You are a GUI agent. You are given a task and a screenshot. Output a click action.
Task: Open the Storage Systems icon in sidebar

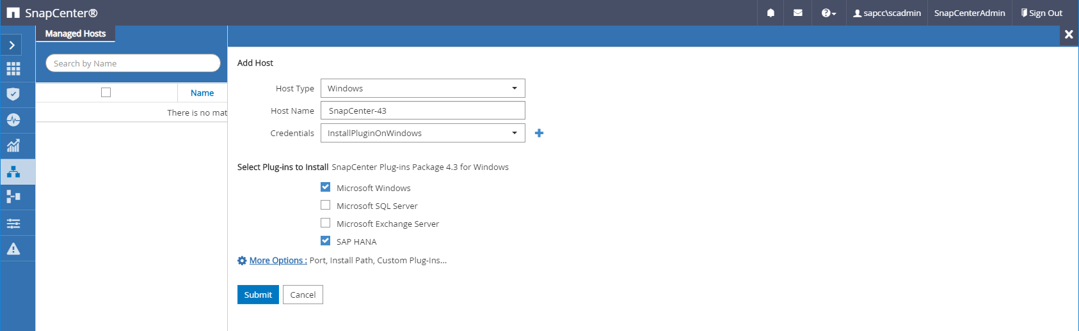[13, 197]
